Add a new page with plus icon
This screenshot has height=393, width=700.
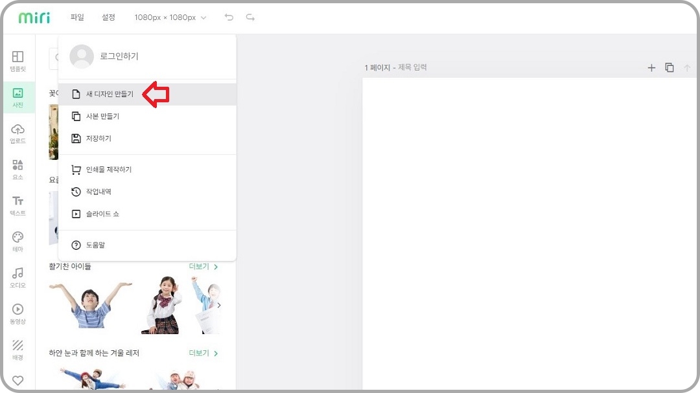[x=651, y=68]
